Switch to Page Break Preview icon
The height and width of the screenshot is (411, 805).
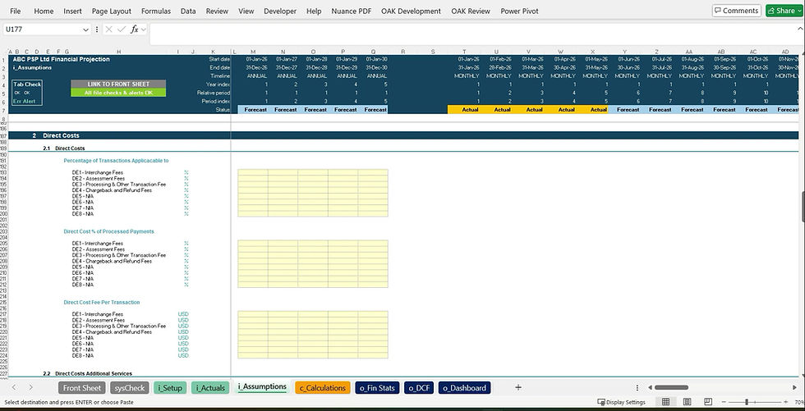708,402
